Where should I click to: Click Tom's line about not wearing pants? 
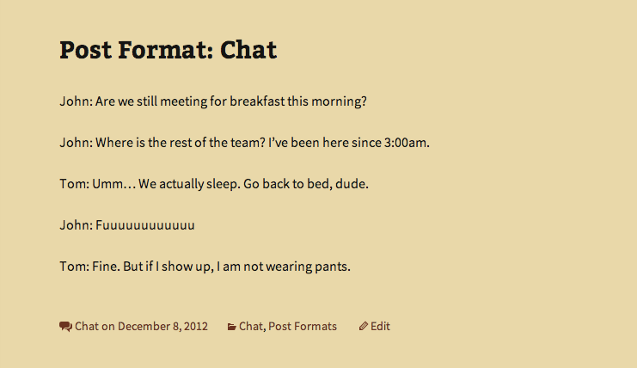[205, 267]
